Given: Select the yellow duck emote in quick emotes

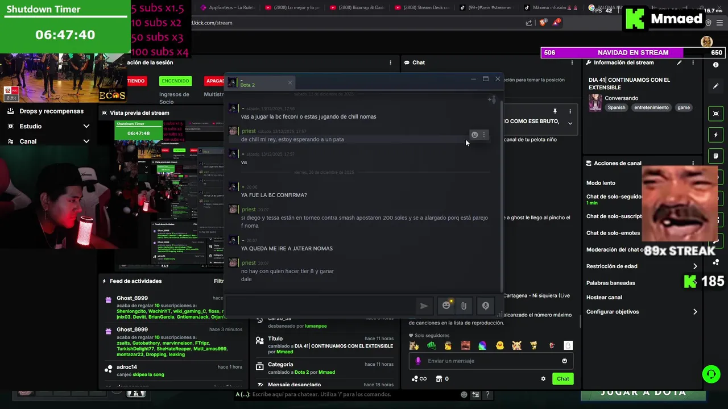Looking at the screenshot, I should point(499,345).
